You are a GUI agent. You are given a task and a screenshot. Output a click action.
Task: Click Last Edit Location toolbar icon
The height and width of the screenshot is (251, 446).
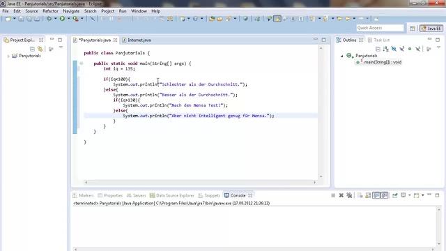pyautogui.click(x=339, y=19)
